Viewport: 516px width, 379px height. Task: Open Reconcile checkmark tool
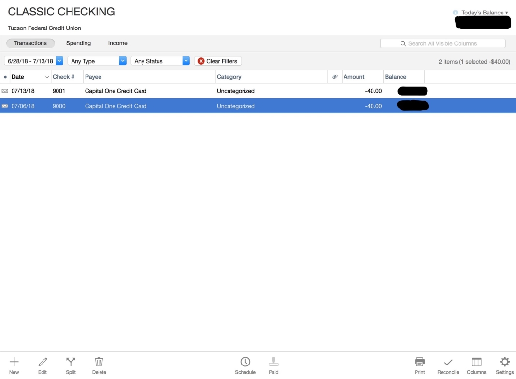tap(448, 362)
